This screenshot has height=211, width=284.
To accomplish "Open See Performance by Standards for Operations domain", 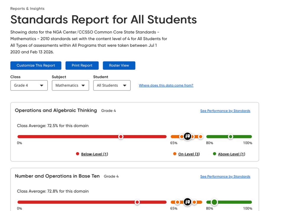I will [225, 111].
